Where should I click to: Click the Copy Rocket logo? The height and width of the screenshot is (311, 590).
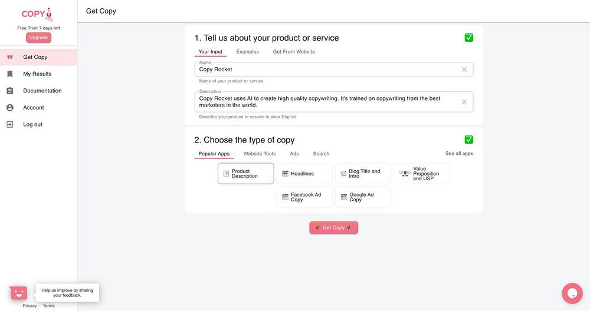pos(38,14)
